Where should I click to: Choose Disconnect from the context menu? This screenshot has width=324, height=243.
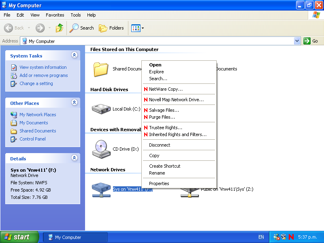(x=179, y=145)
